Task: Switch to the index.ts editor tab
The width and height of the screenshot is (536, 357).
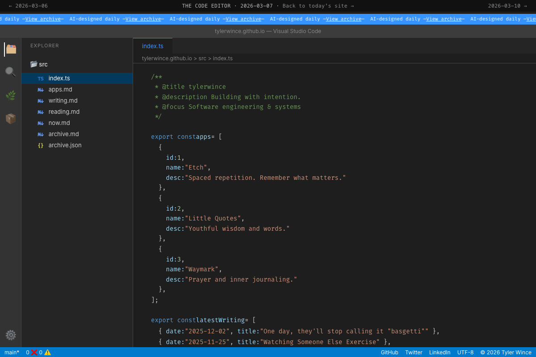Action: click(x=153, y=46)
